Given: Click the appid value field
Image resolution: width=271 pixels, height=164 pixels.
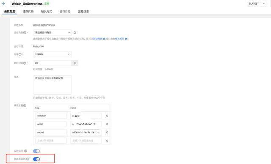Looking at the screenshot, I should pos(86,124).
